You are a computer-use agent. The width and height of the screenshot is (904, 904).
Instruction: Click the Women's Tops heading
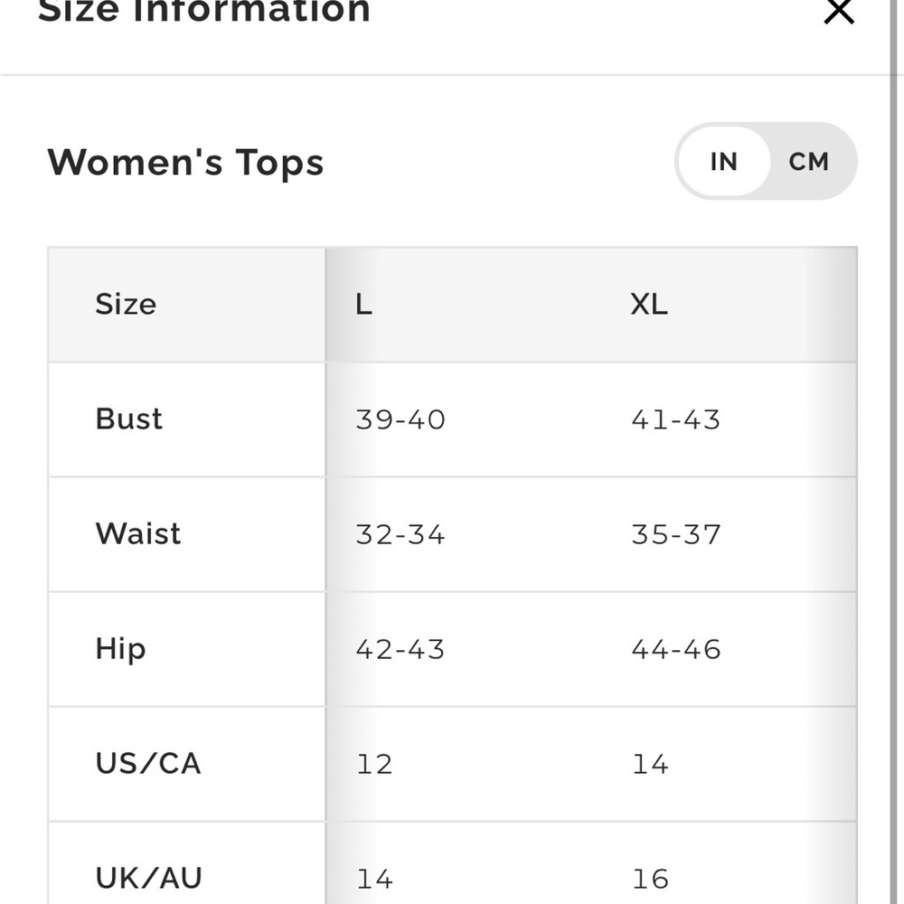185,163
